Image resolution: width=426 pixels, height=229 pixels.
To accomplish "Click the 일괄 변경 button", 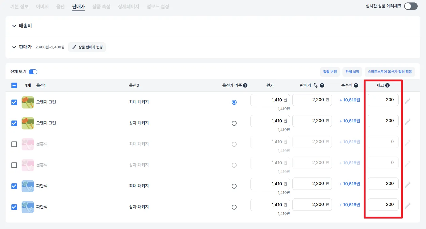I will [x=330, y=72].
